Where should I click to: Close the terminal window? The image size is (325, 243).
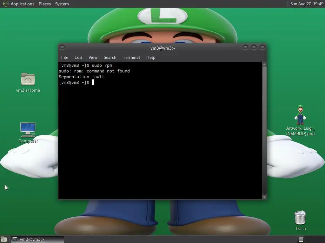click(262, 47)
